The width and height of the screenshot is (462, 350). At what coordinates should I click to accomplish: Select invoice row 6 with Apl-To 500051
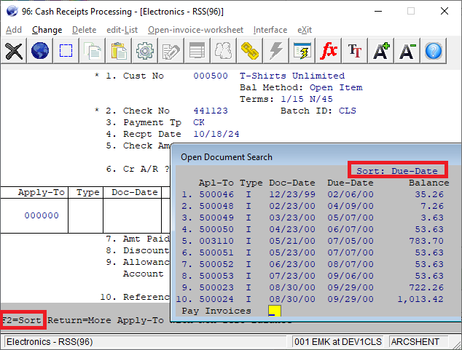313,252
